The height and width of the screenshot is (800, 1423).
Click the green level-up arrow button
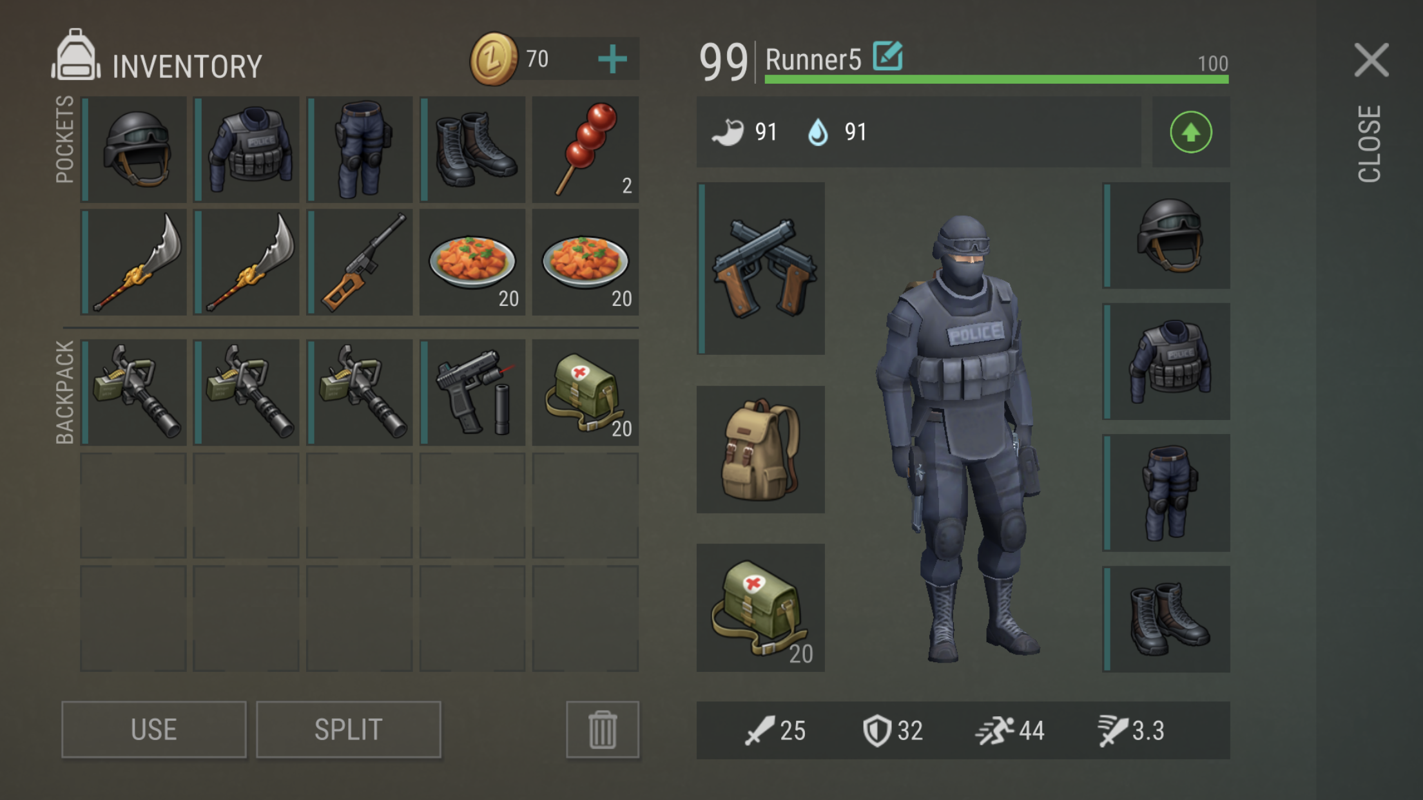pos(1191,133)
